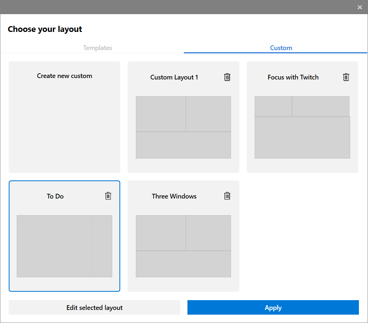Click the trash icon for Focus with Twitch
The image size is (368, 323).
click(346, 77)
